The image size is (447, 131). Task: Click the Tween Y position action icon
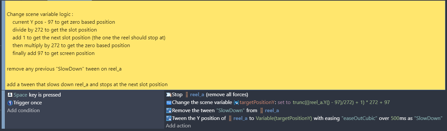coord(168,118)
